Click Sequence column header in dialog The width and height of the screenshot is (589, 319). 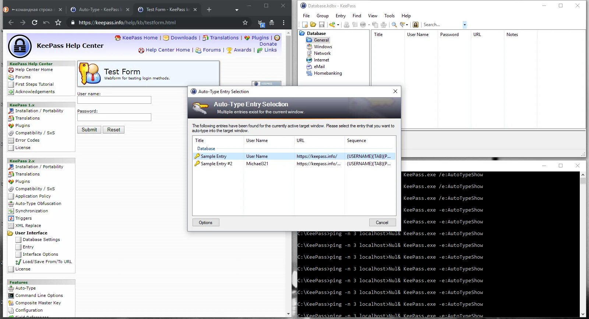click(370, 141)
